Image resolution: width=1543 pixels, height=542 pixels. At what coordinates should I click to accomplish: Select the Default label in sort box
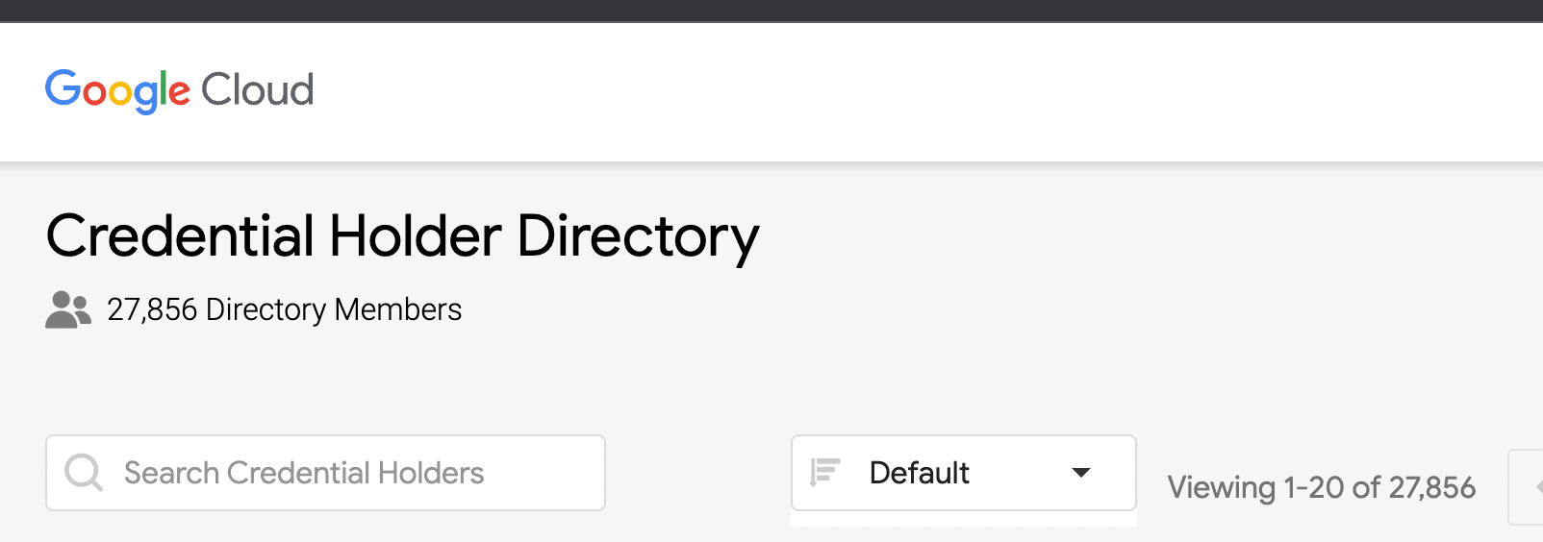tap(919, 473)
